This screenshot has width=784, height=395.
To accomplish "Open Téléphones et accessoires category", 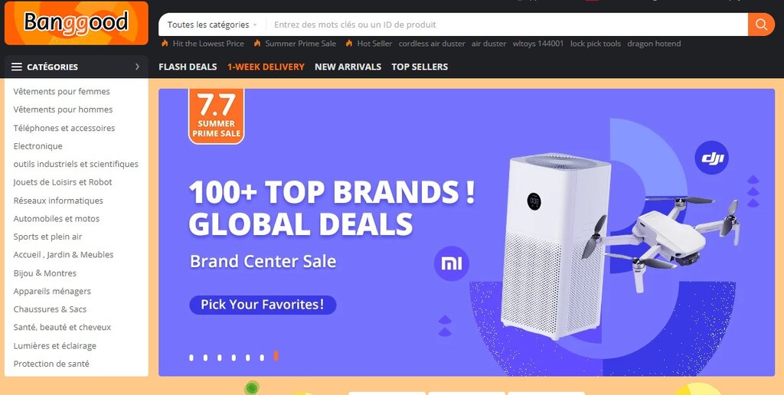I will click(64, 128).
